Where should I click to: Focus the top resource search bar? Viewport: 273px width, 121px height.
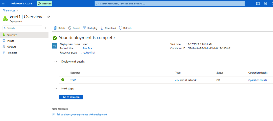(169, 4)
